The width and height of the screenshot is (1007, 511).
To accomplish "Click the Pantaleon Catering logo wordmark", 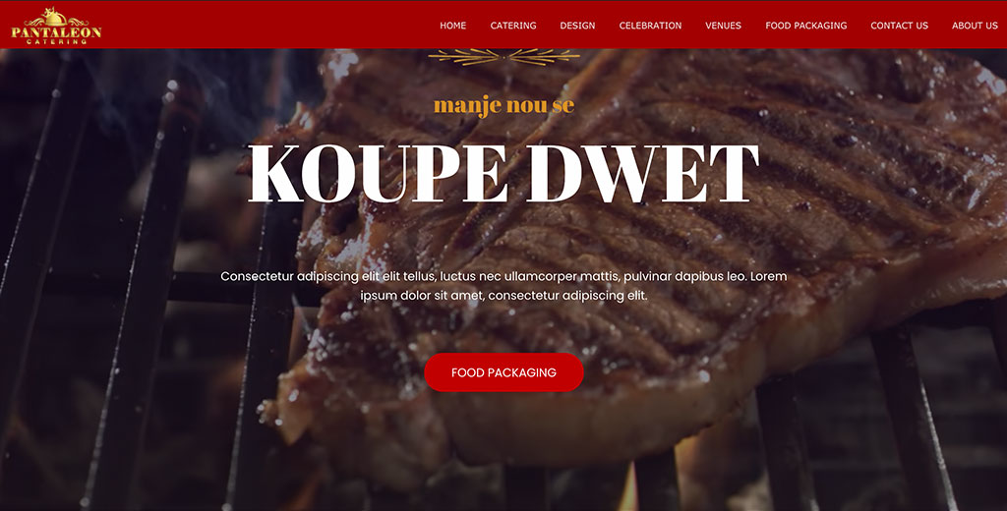I will [56, 34].
